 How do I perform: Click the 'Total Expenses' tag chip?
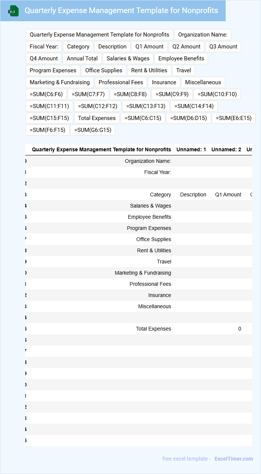[x=97, y=118]
